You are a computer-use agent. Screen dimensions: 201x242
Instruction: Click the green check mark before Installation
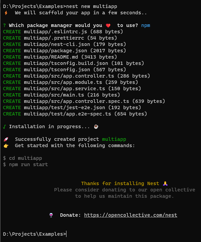click(4, 127)
